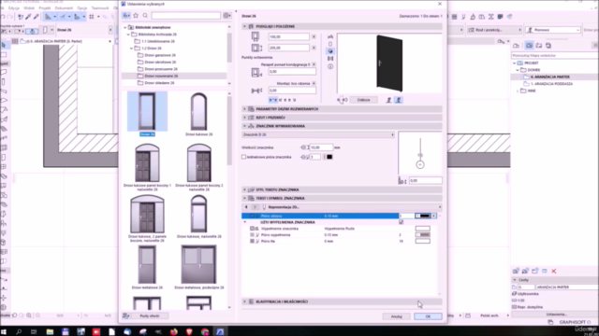Image resolution: width=599 pixels, height=336 pixels.
Task: Collapse the Podgląd i położenie panel
Action: (245, 26)
